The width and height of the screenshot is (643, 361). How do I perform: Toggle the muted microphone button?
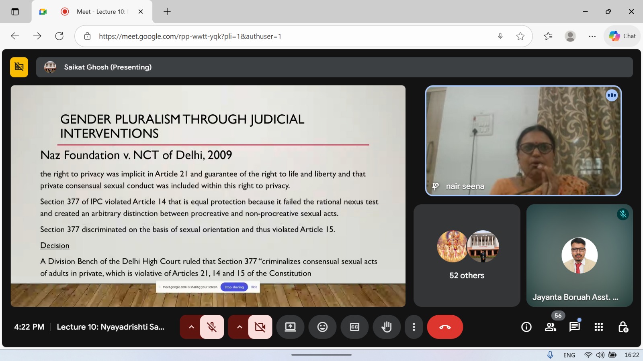pyautogui.click(x=212, y=327)
